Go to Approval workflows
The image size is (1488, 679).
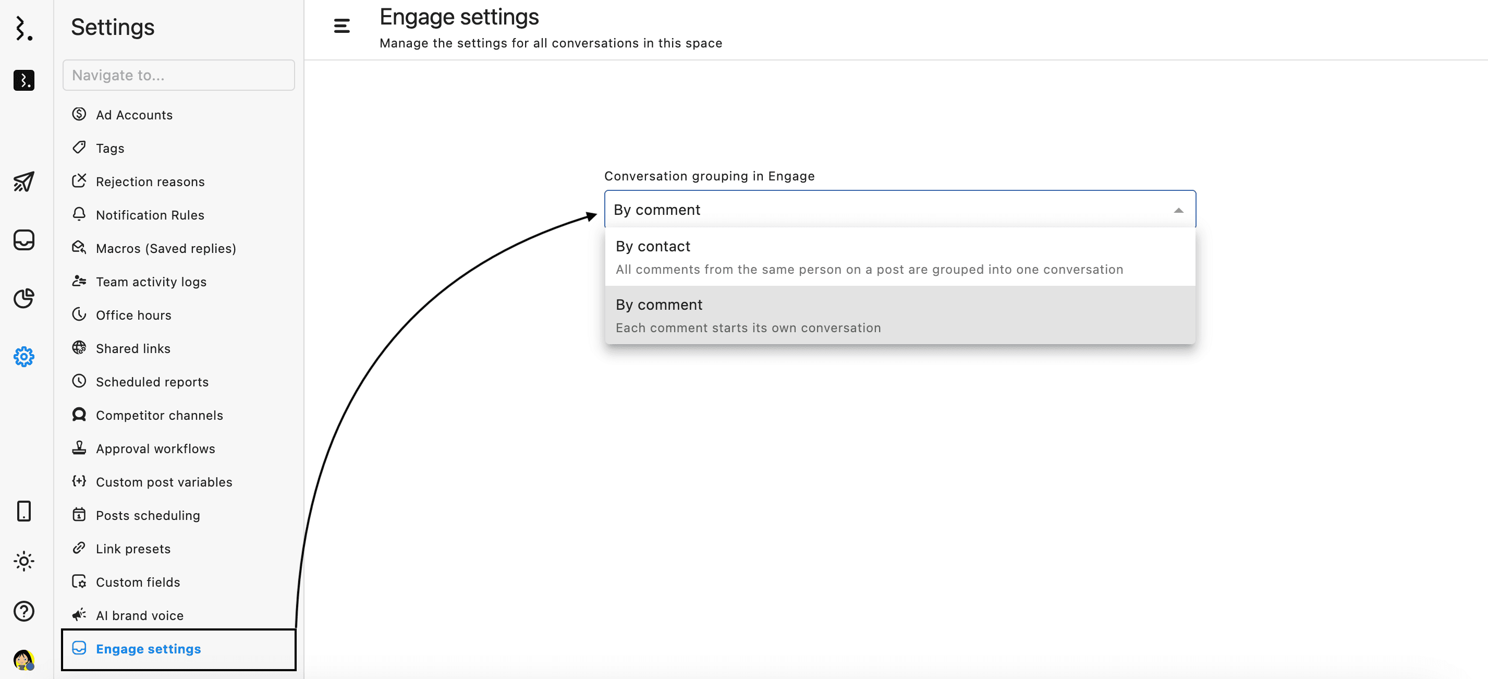tap(155, 448)
